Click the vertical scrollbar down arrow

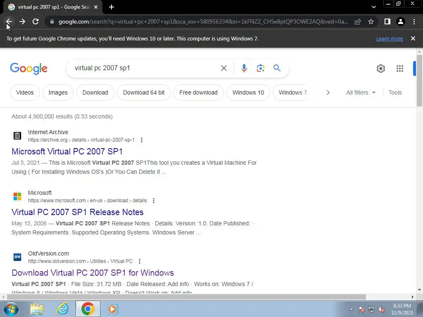tap(419, 290)
